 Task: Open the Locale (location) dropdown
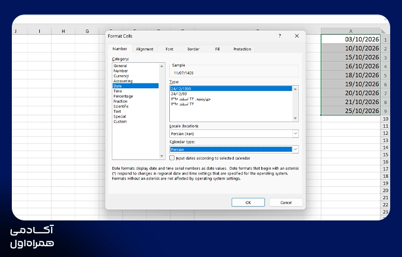pos(296,134)
